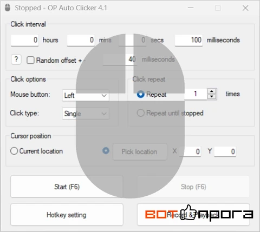The height and width of the screenshot is (232, 260).
Task: Click the Pick location button
Action: tap(140, 151)
